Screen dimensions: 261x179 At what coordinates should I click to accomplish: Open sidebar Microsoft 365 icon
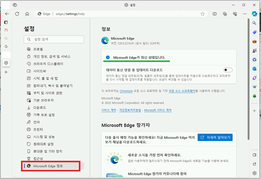coord(254,60)
